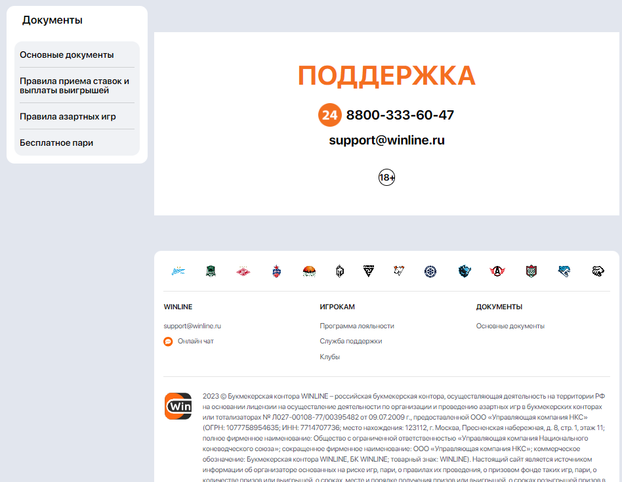Click the red Spartak diamond logo
The image size is (622, 482).
coord(243,272)
